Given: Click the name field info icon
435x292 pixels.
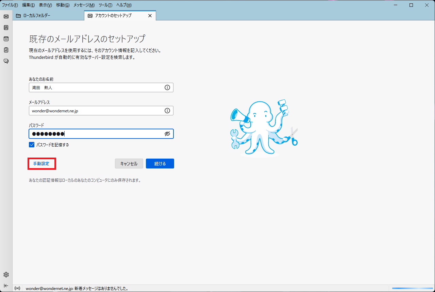Looking at the screenshot, I should pyautogui.click(x=167, y=87).
